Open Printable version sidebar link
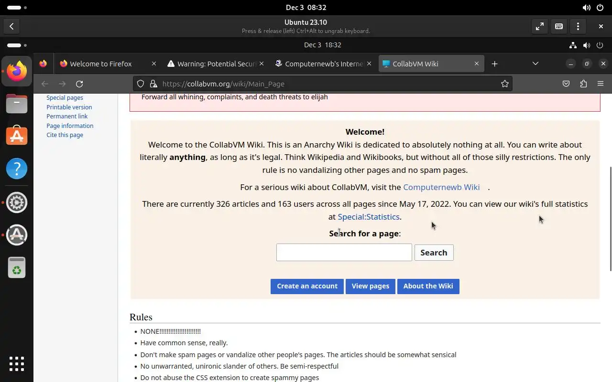612x382 pixels. [x=69, y=107]
